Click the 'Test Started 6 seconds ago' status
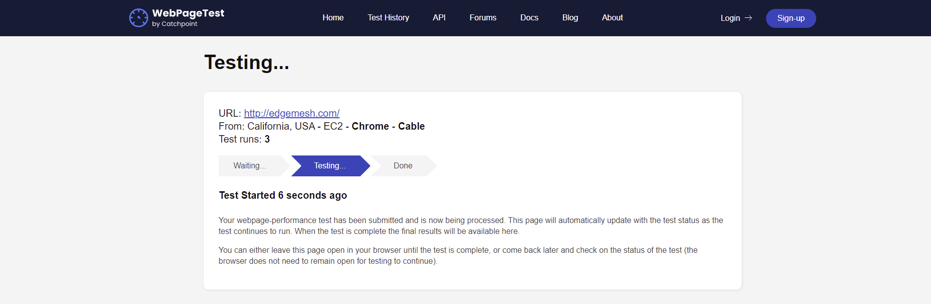This screenshot has width=931, height=304. pyautogui.click(x=283, y=195)
